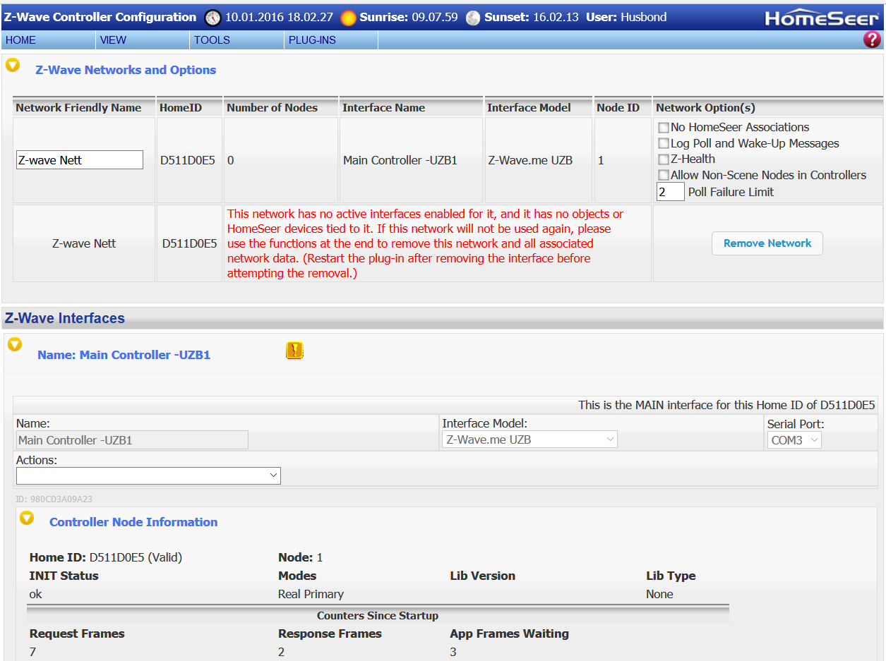Toggle the Z-Health checkbox

point(663,159)
